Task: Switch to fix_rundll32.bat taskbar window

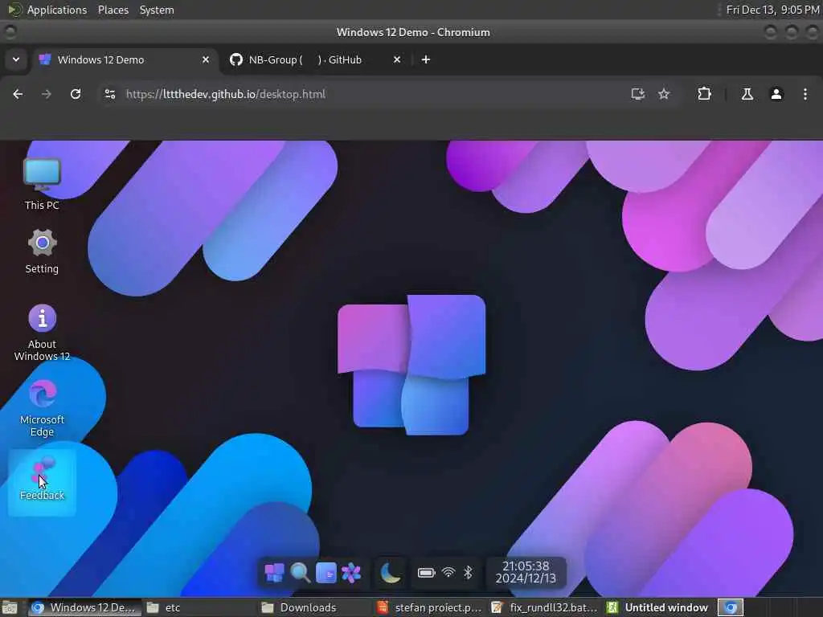Action: tap(545, 607)
